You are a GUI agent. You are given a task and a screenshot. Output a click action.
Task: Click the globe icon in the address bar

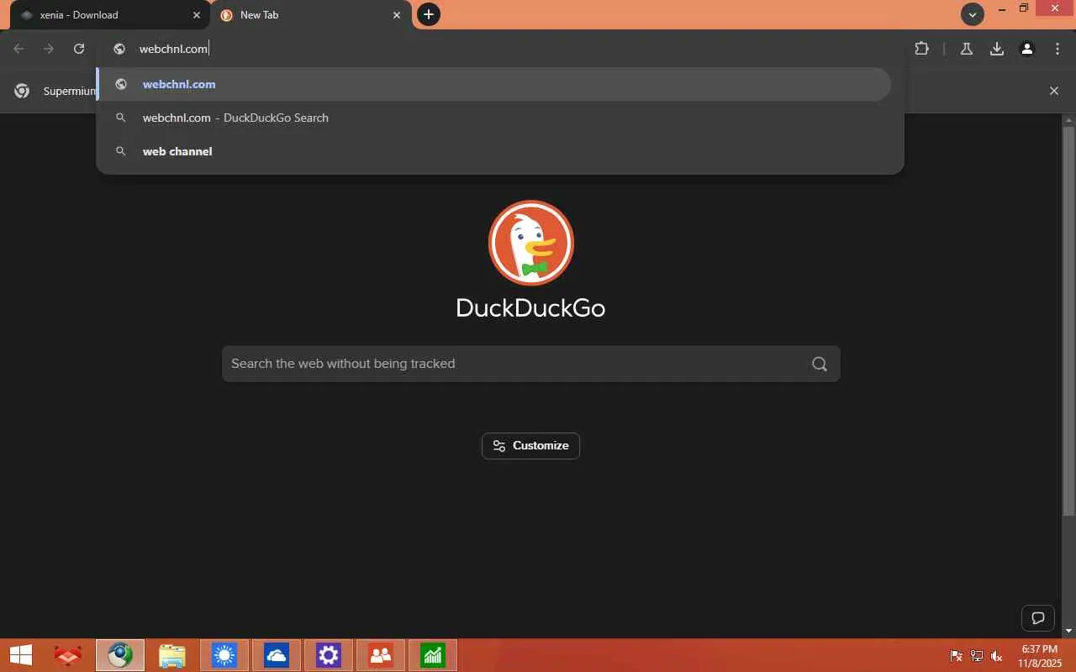120,49
